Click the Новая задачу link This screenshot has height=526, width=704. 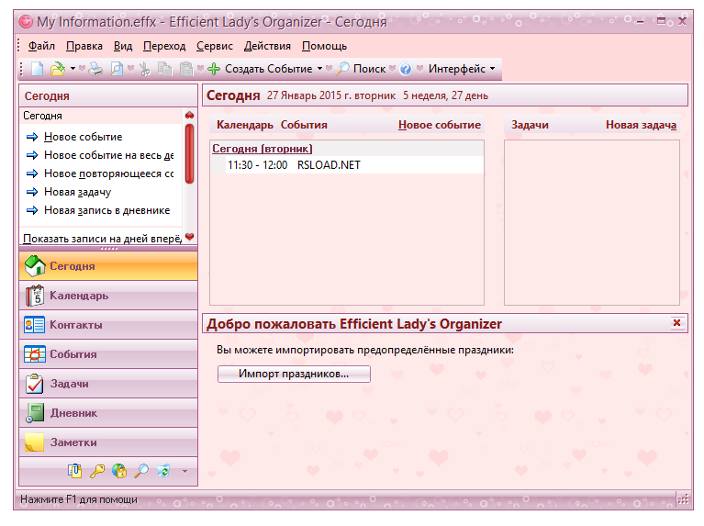coord(77,192)
